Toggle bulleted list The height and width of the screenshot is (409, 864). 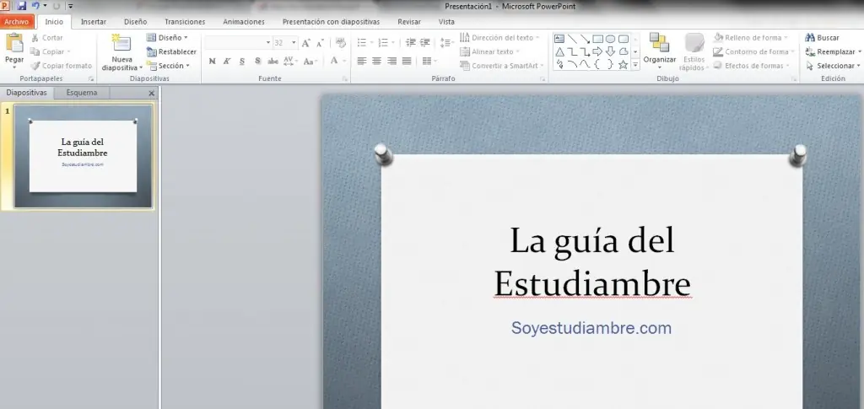pyautogui.click(x=361, y=42)
